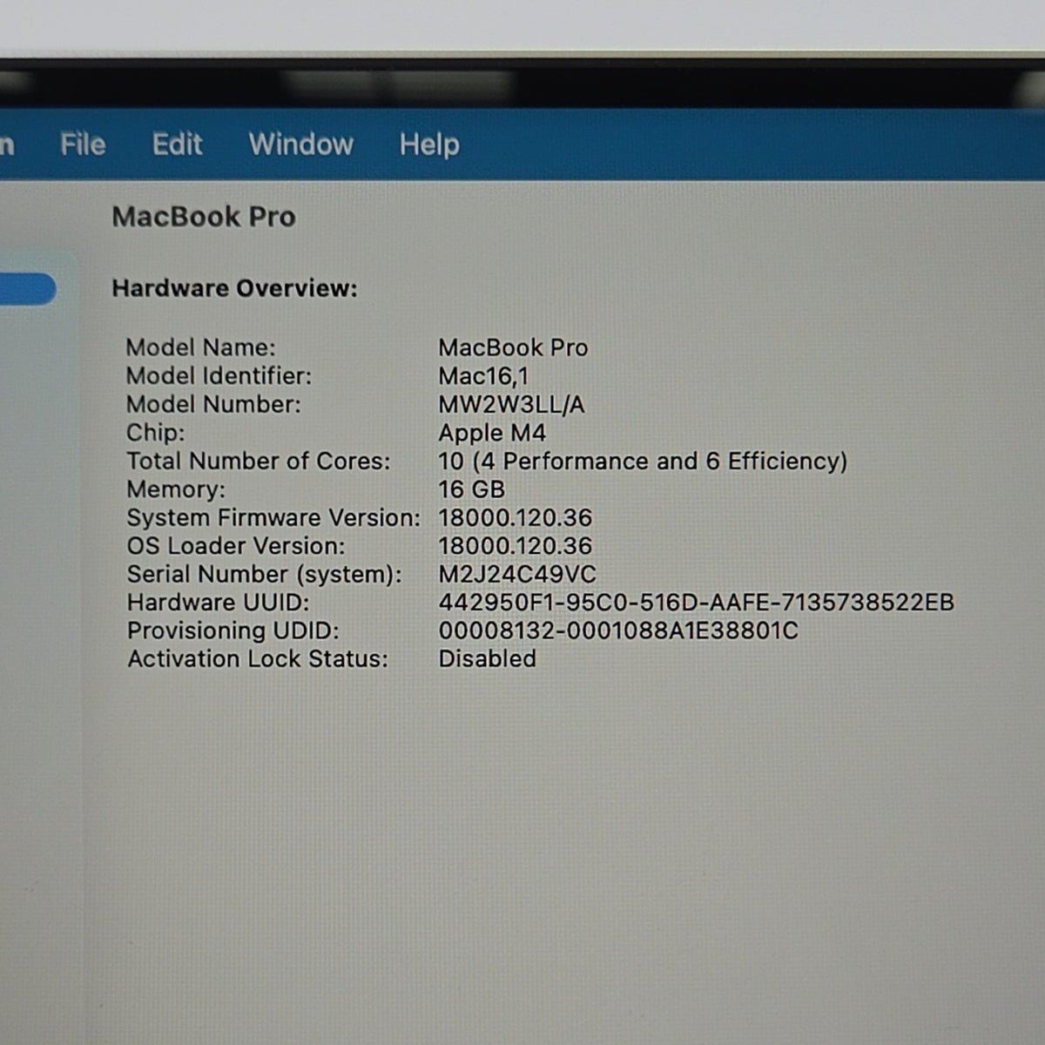Click the Model Identifier label
Image resolution: width=1045 pixels, height=1045 pixels.
point(219,376)
